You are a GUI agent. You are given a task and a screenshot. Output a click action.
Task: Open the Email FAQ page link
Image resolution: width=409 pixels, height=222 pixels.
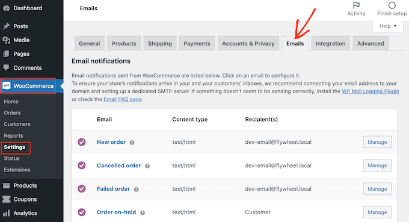pyautogui.click(x=123, y=99)
